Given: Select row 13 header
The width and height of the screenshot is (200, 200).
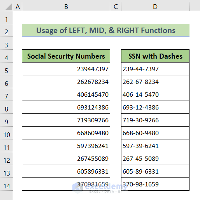Looking at the screenshot, I should tap(7, 171).
